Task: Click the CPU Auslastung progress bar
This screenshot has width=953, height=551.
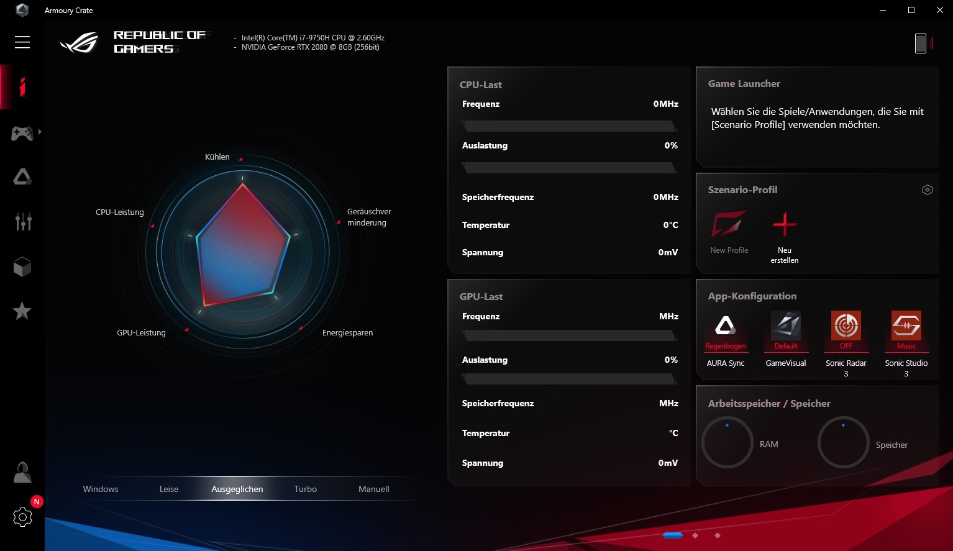Action: click(x=569, y=168)
